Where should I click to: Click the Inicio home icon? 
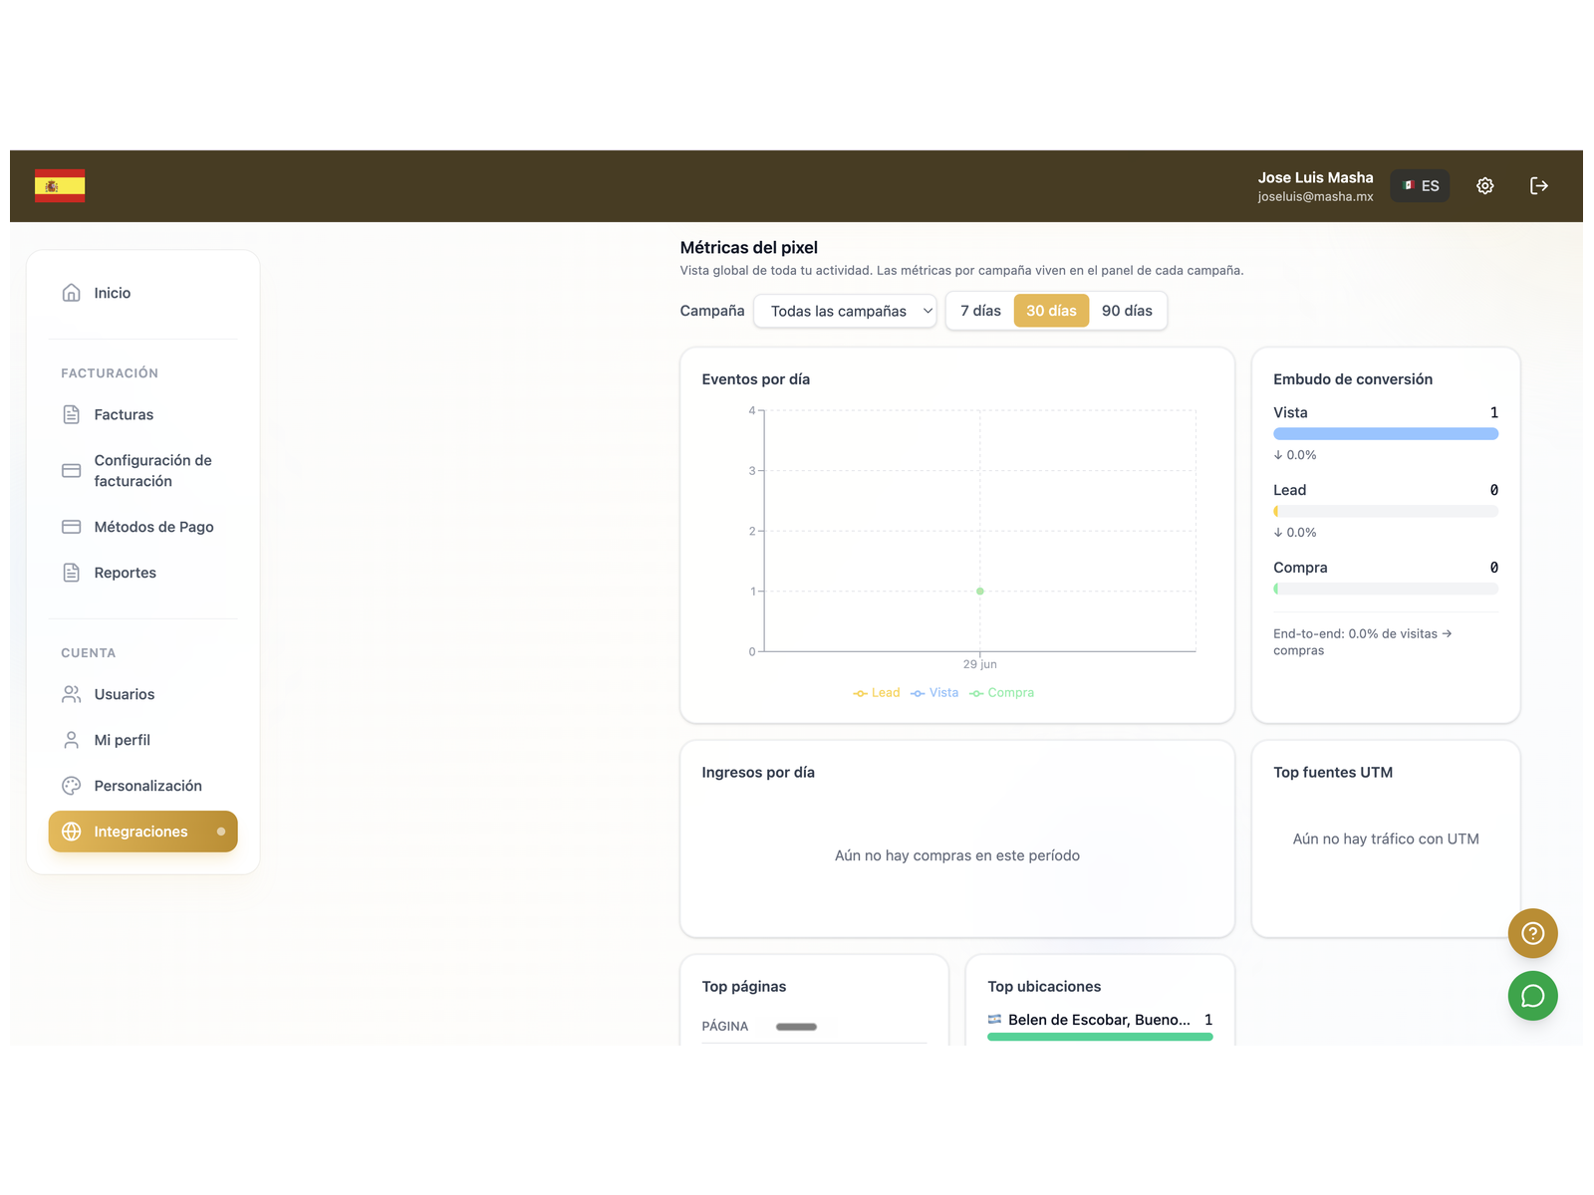pyautogui.click(x=72, y=293)
